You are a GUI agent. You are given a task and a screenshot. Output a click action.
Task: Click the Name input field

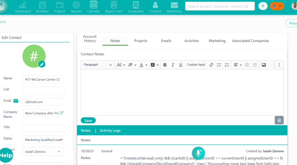point(43,79)
